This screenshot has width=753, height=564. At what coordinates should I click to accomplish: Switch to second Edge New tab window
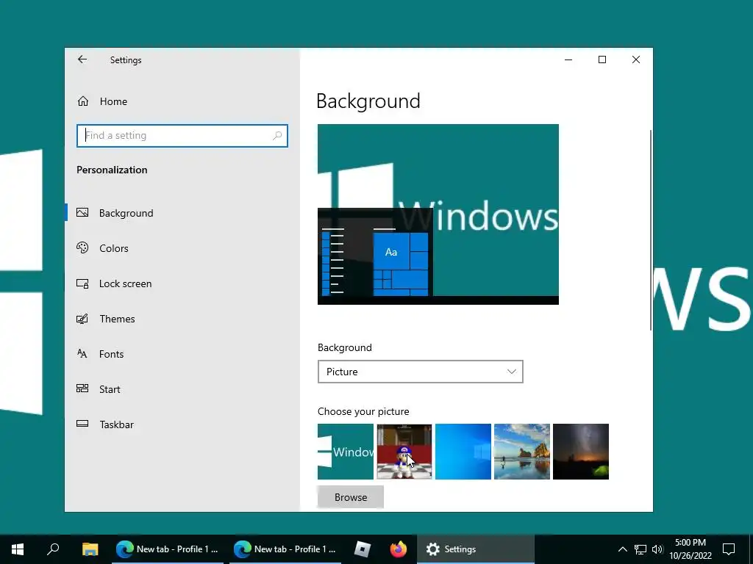coord(285,549)
